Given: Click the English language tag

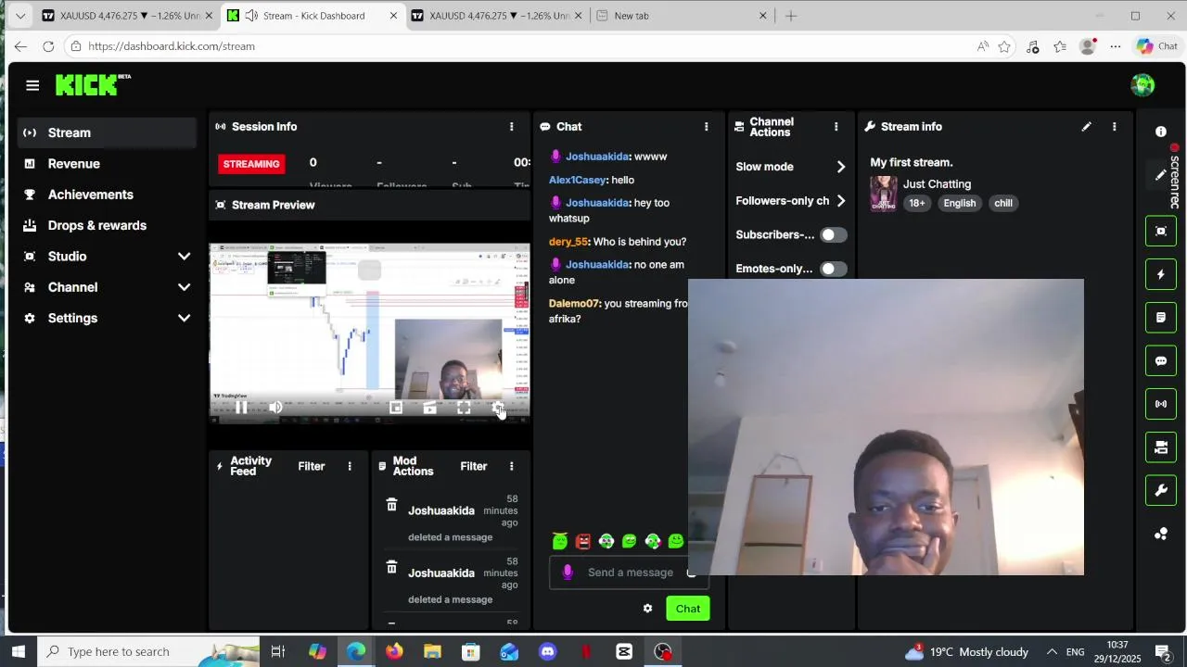Looking at the screenshot, I should point(959,203).
